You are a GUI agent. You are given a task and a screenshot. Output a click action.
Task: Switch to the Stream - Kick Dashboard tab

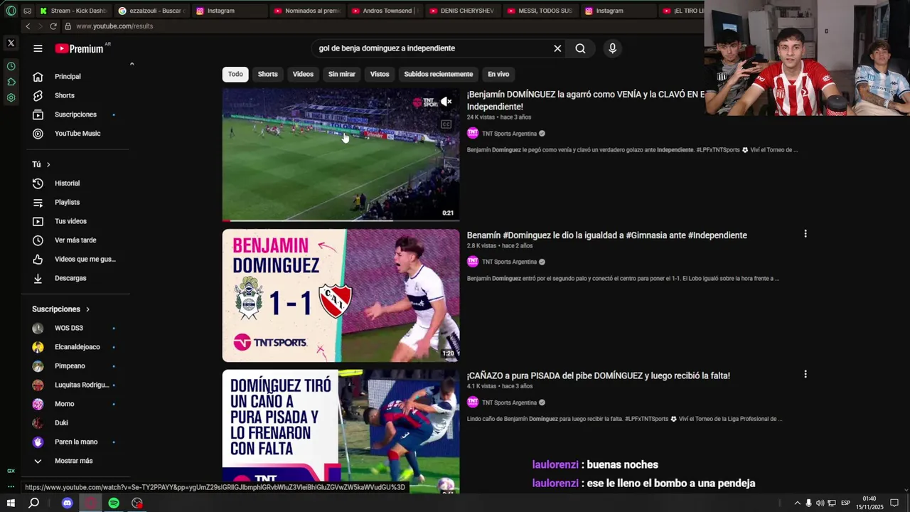pos(73,11)
